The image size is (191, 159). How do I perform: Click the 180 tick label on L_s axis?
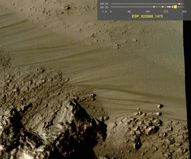tap(147, 11)
